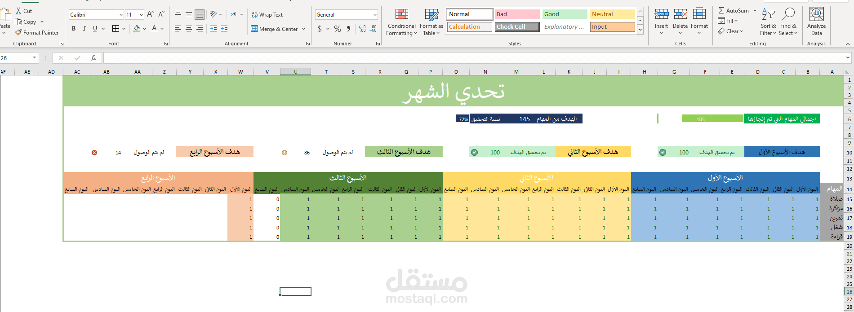Screen dimensions: 854x312
Task: Open AutoSum dropdown arrow
Action: pos(755,10)
